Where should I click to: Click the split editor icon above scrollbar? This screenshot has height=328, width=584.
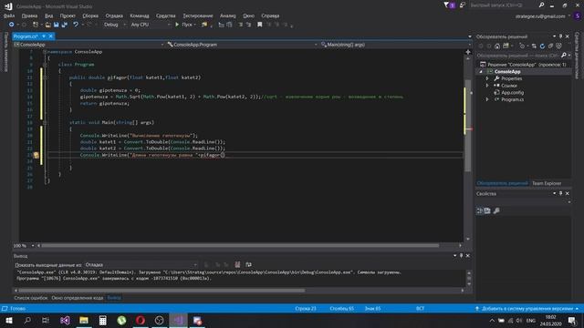pos(468,52)
